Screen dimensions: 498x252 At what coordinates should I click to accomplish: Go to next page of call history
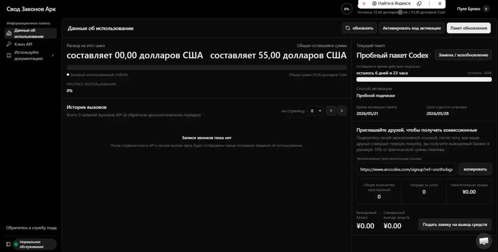(342, 111)
